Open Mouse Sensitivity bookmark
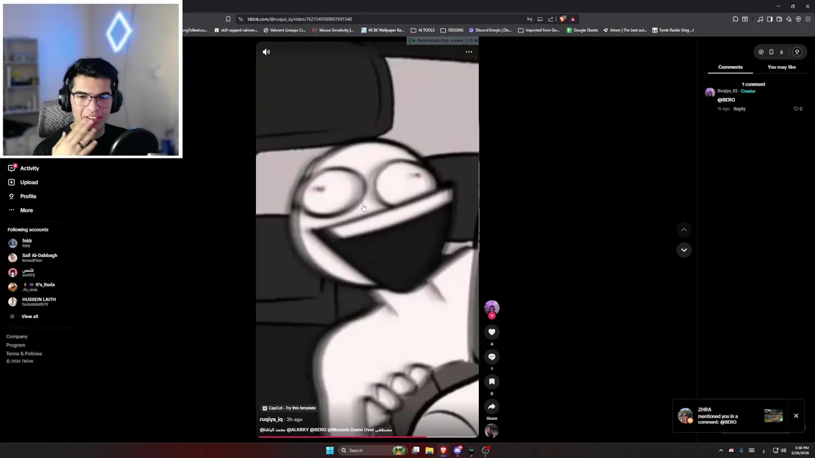 332,30
